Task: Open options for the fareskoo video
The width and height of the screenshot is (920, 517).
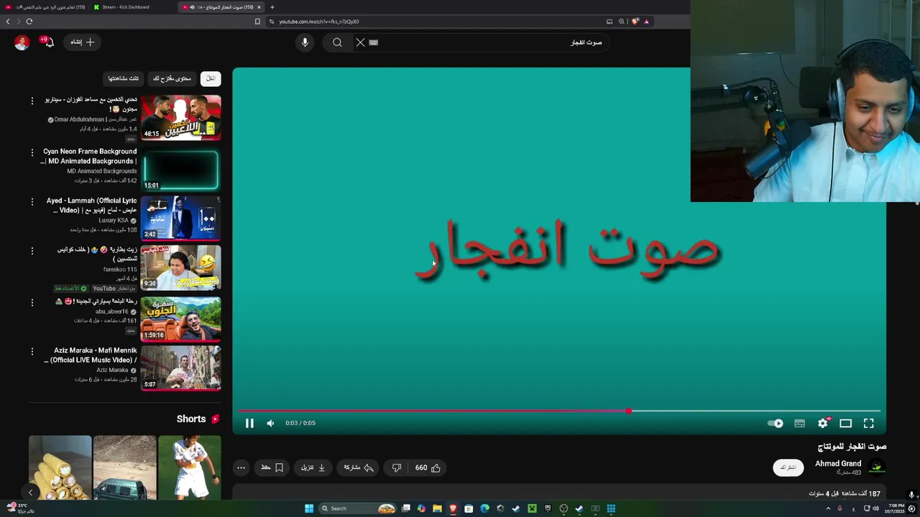Action: [32, 251]
